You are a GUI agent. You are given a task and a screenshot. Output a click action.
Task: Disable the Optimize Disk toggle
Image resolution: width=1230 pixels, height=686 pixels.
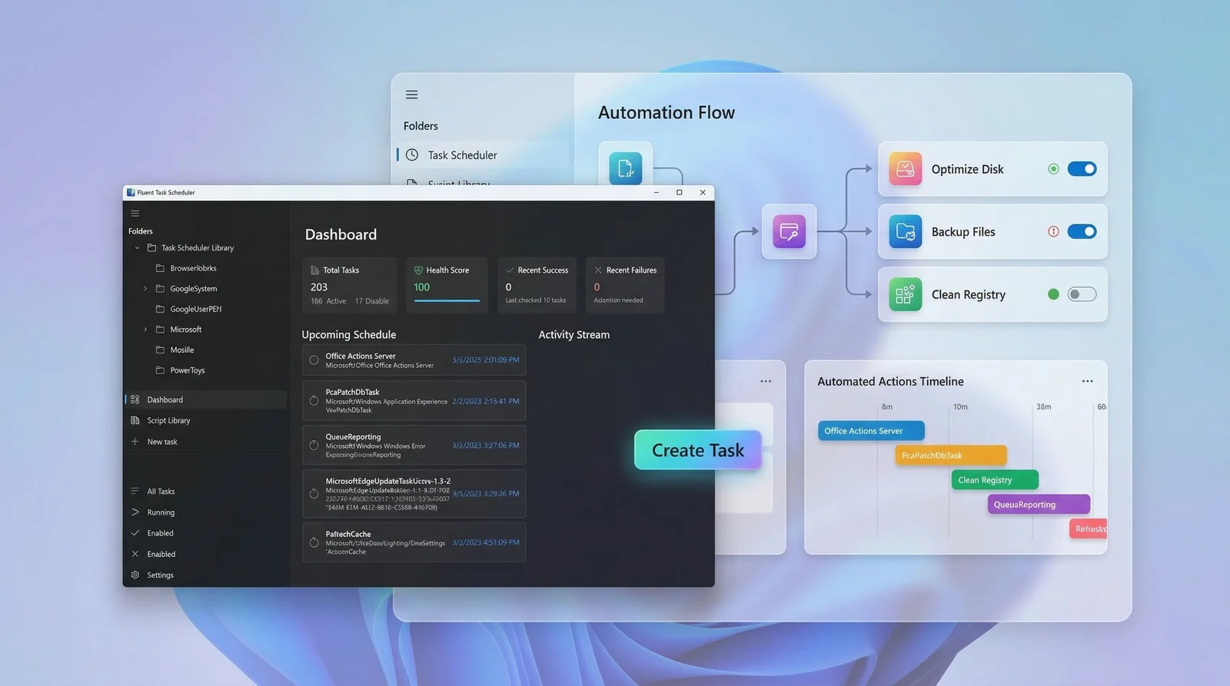[x=1082, y=169]
